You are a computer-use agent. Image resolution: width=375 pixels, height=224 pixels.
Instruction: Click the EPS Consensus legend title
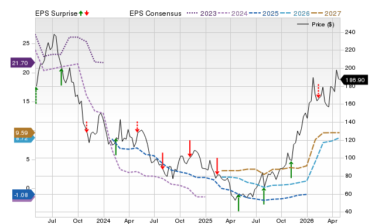click(x=155, y=13)
